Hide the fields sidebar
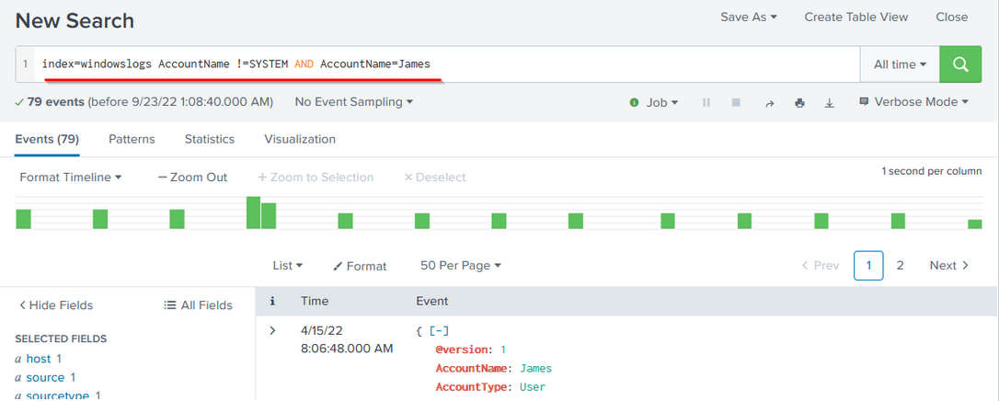The height and width of the screenshot is (401, 999). 56,305
